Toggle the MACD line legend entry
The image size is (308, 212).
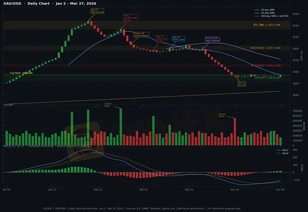(x=284, y=149)
